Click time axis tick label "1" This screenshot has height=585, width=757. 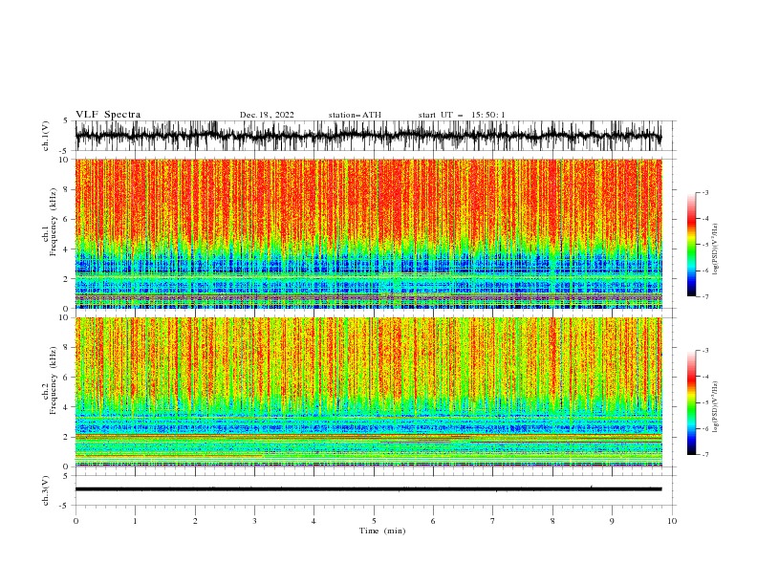pos(135,521)
